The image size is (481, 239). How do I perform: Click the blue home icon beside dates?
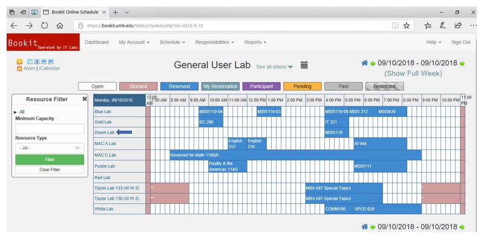pyautogui.click(x=364, y=63)
